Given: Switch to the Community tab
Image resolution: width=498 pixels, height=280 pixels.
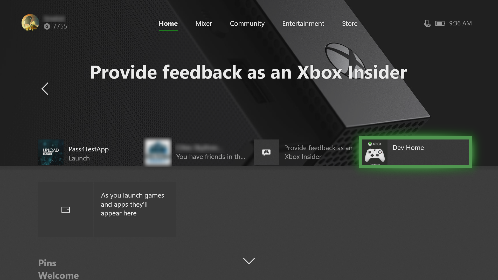Looking at the screenshot, I should click(x=247, y=23).
